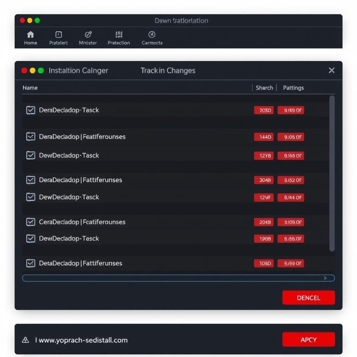Viewport: 357px width, 357px height.
Task: Toggle checkbox for DewDeciadop-Tasck with 120B
Action: [31, 238]
